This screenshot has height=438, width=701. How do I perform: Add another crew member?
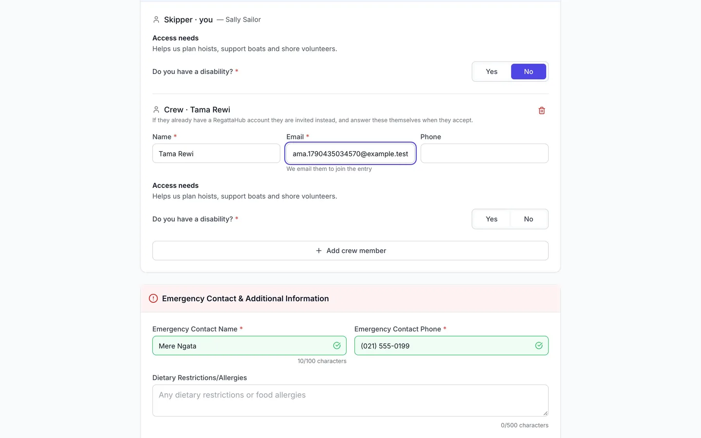pyautogui.click(x=350, y=251)
